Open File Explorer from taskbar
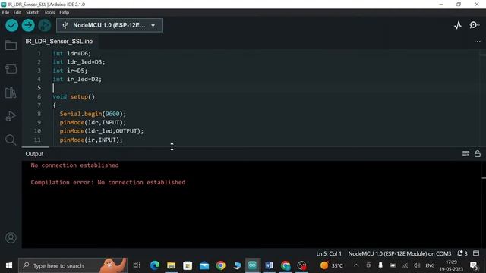This screenshot has height=273, width=486. tap(171, 265)
